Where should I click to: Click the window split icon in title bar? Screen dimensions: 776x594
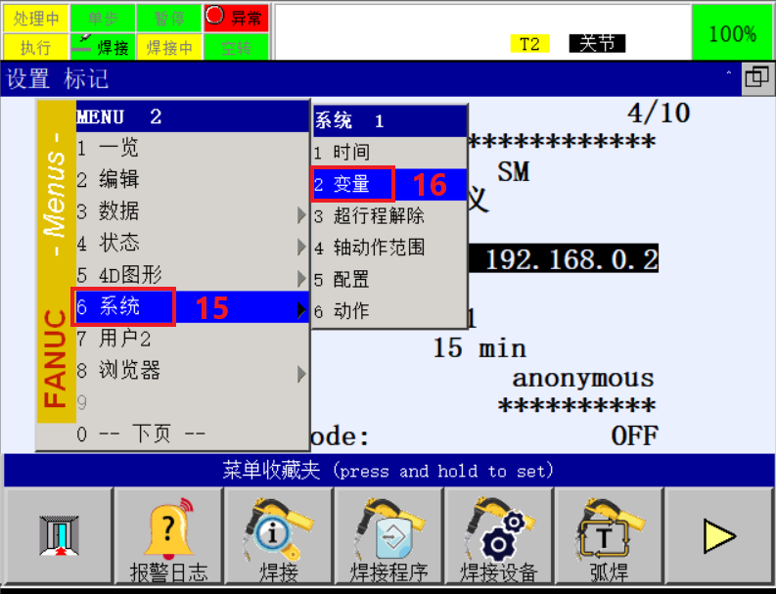(757, 78)
